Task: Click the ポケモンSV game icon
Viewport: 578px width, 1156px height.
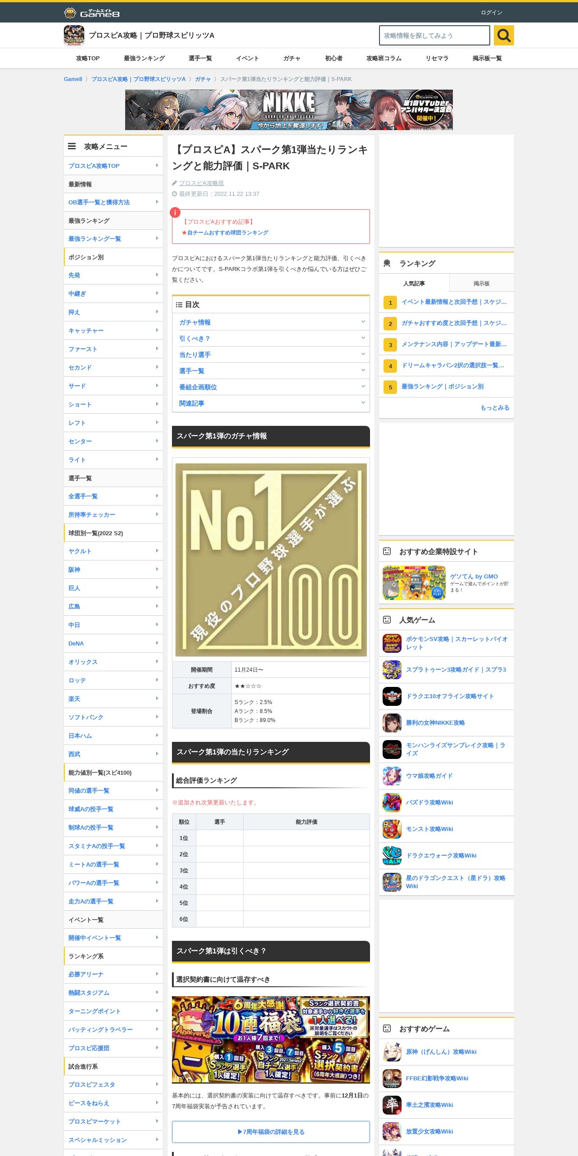Action: (x=392, y=643)
